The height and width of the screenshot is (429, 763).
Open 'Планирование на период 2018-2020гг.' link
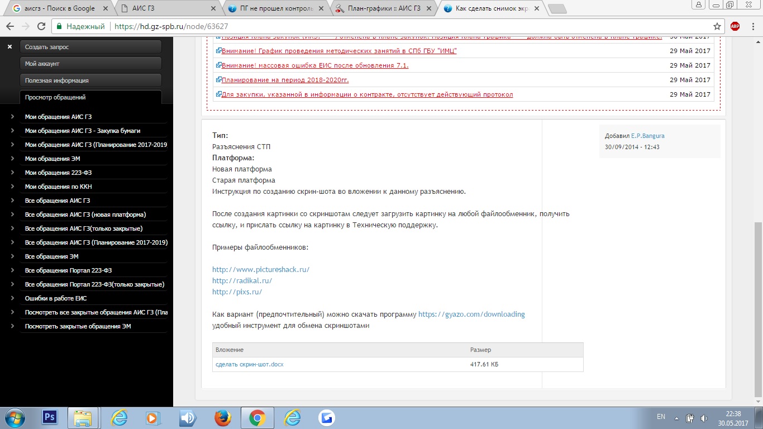(285, 80)
